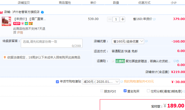This screenshot has height=110, width=185.
Task: Click the green 运费险 label badge
Action: 120,61
